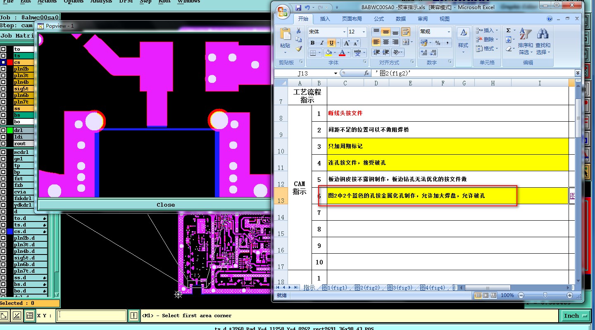Toggle checkbox for layer 'rout'
Viewport: 595px width, 330px height.
click(3, 144)
